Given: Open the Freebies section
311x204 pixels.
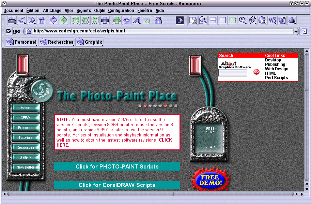Looking at the screenshot, I should click(26, 128).
